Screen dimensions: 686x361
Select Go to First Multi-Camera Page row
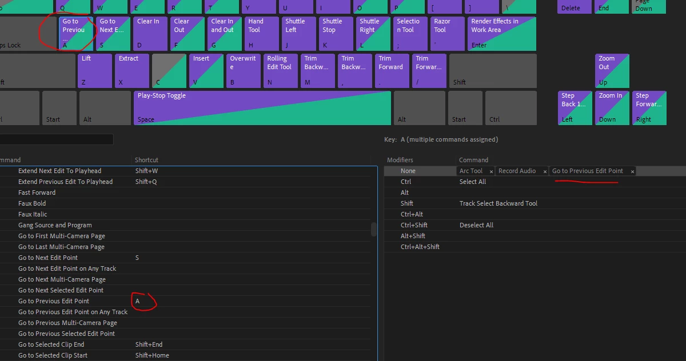[x=185, y=236]
